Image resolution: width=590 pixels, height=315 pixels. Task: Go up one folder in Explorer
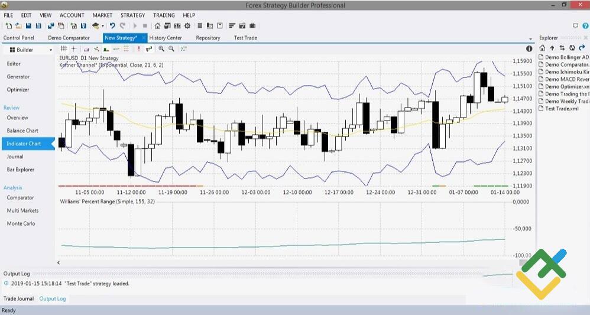(552, 48)
